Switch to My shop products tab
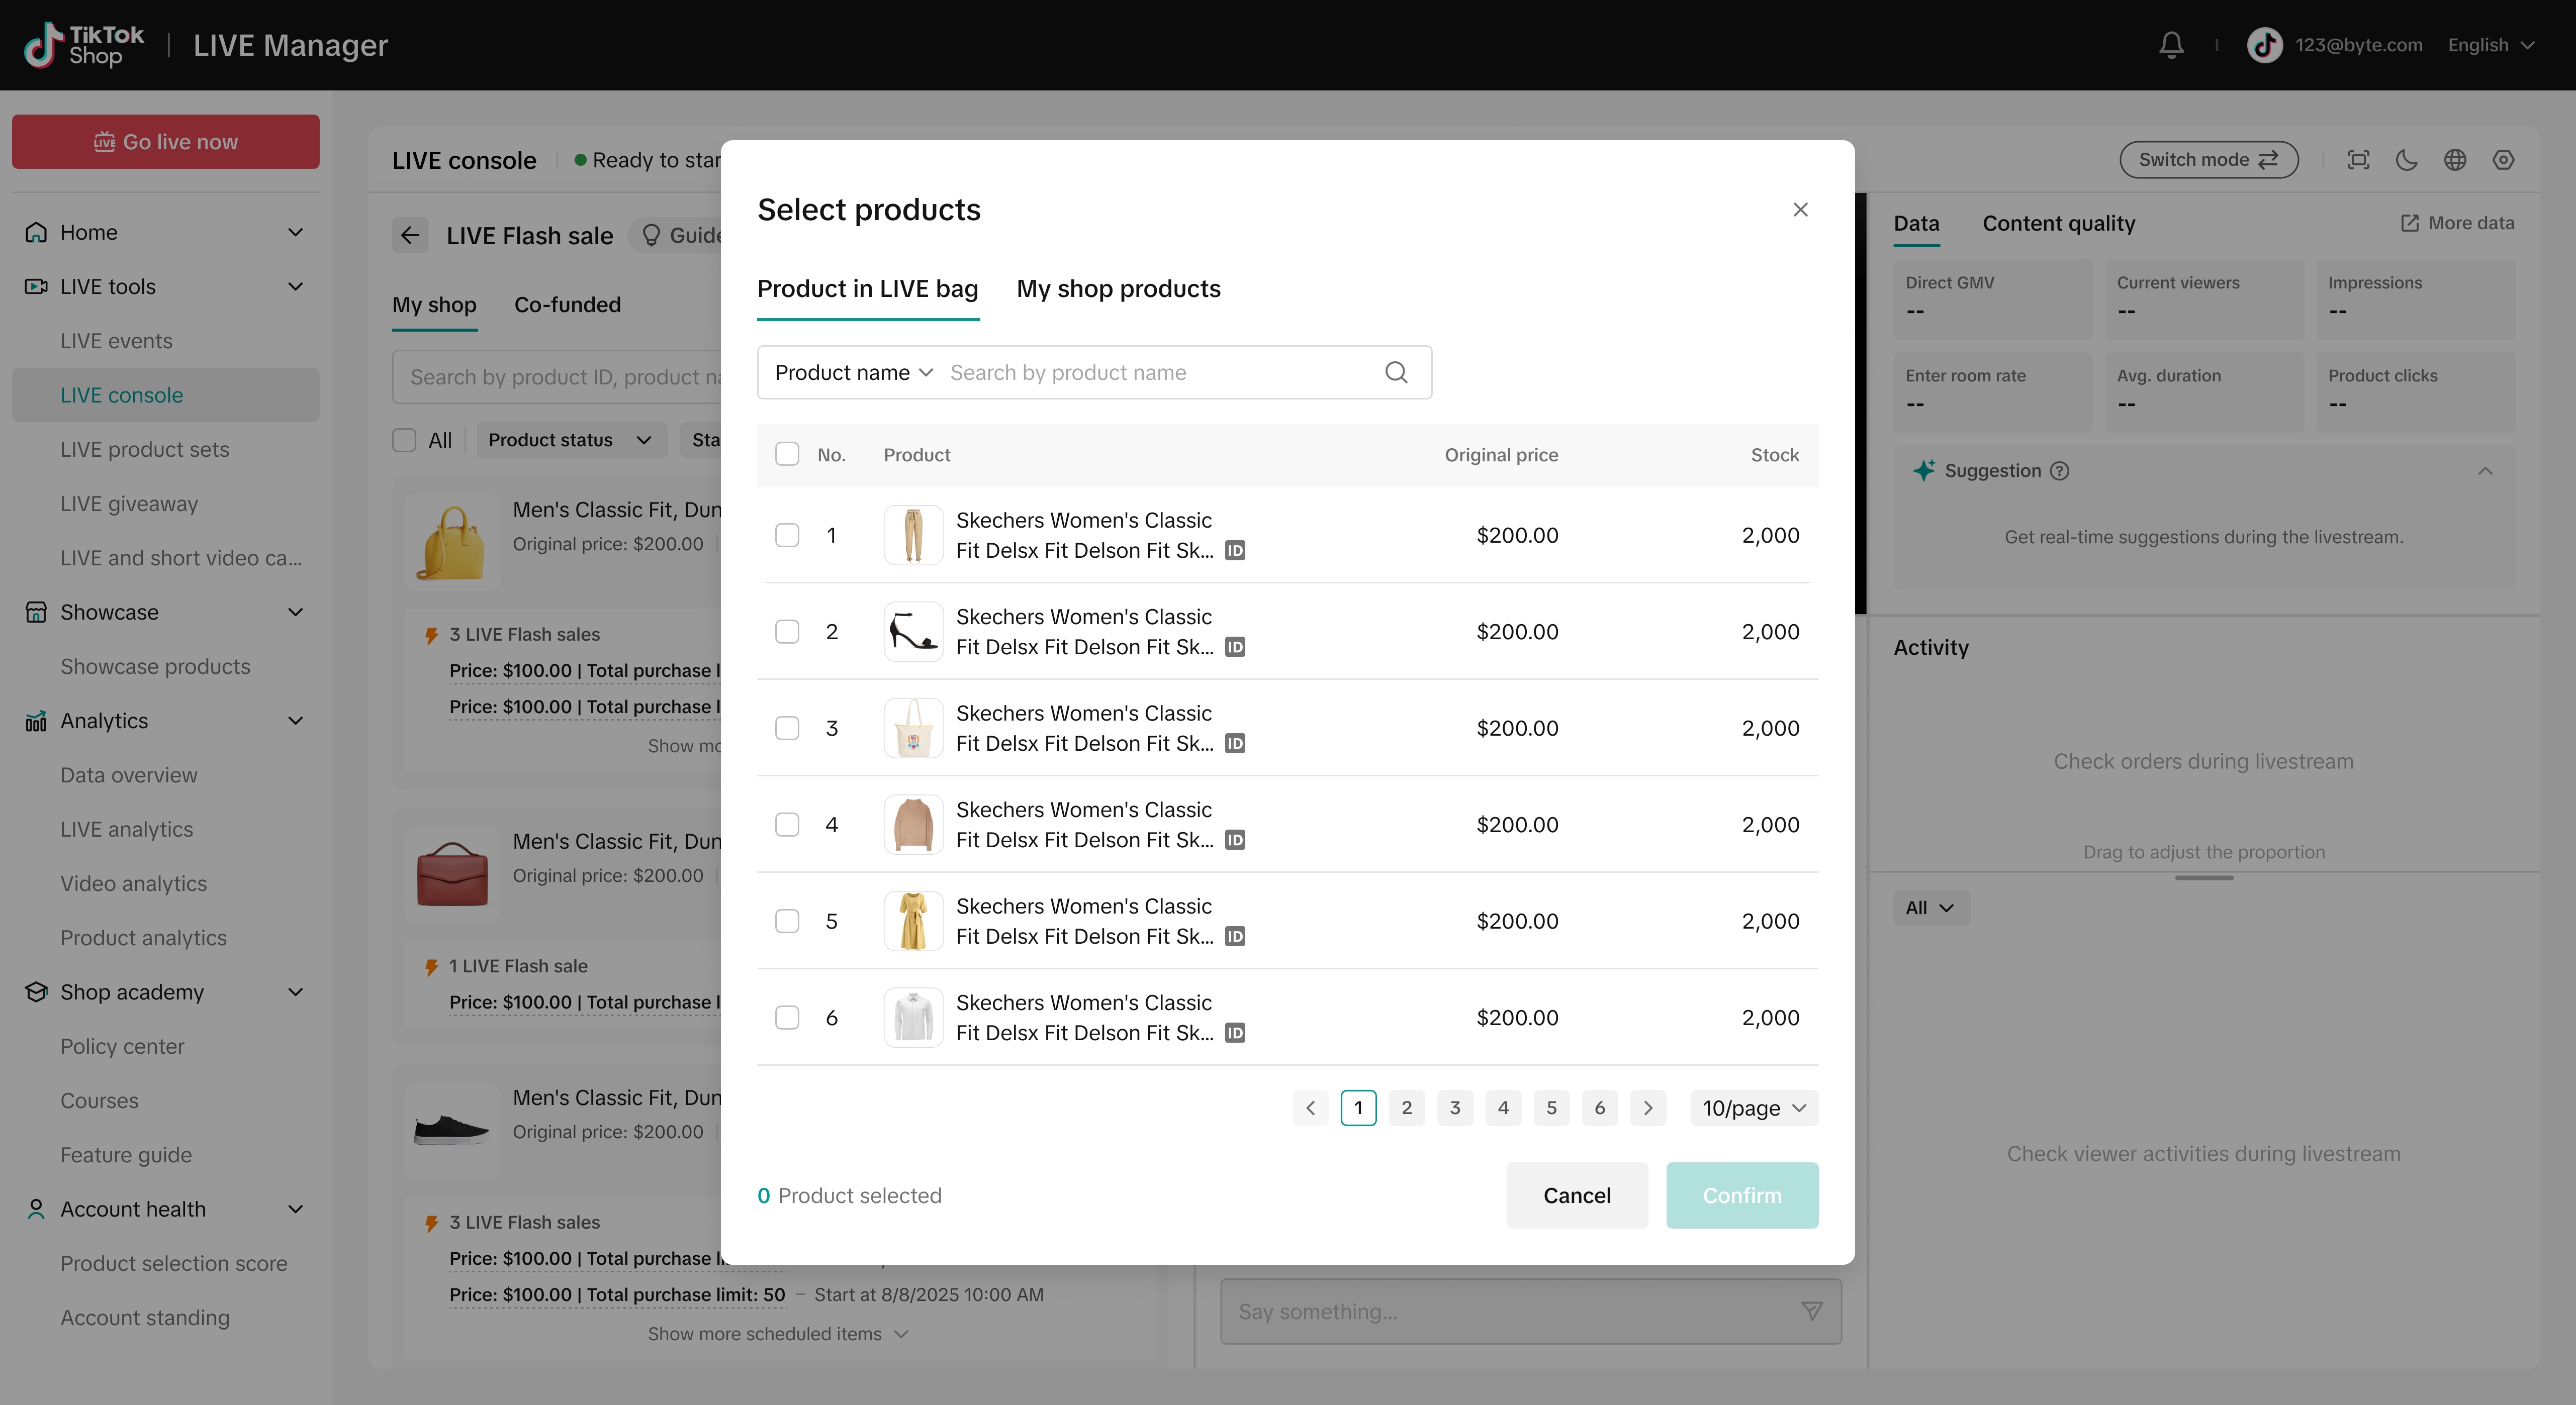The width and height of the screenshot is (2576, 1405). [x=1118, y=289]
